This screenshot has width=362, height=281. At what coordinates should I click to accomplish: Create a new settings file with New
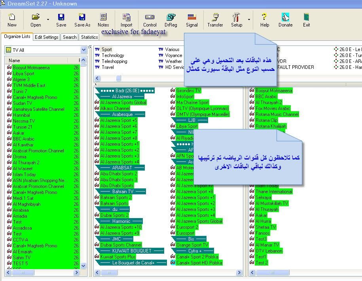pos(12,20)
